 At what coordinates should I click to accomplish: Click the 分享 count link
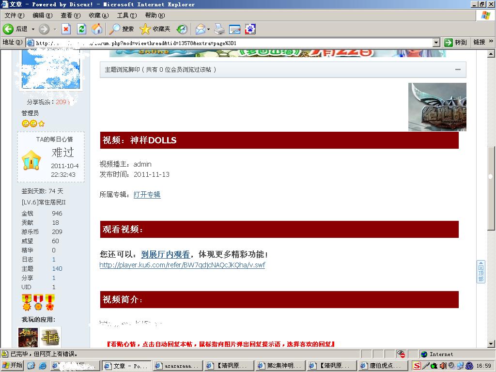(x=54, y=278)
